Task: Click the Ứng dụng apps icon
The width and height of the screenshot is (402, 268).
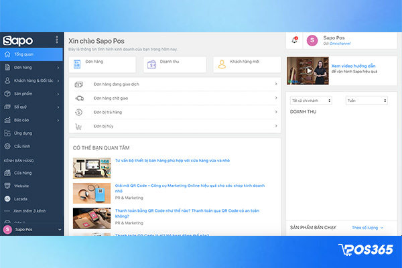Action: 7,133
